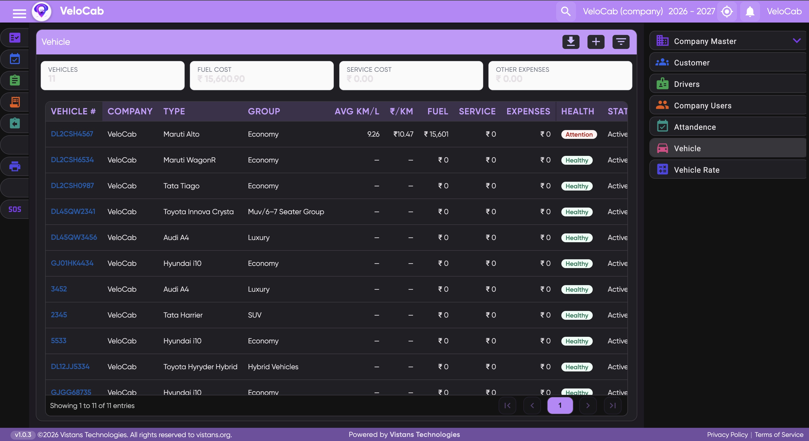Click the FUEL COST summary card
This screenshot has width=809, height=441.
tap(262, 75)
